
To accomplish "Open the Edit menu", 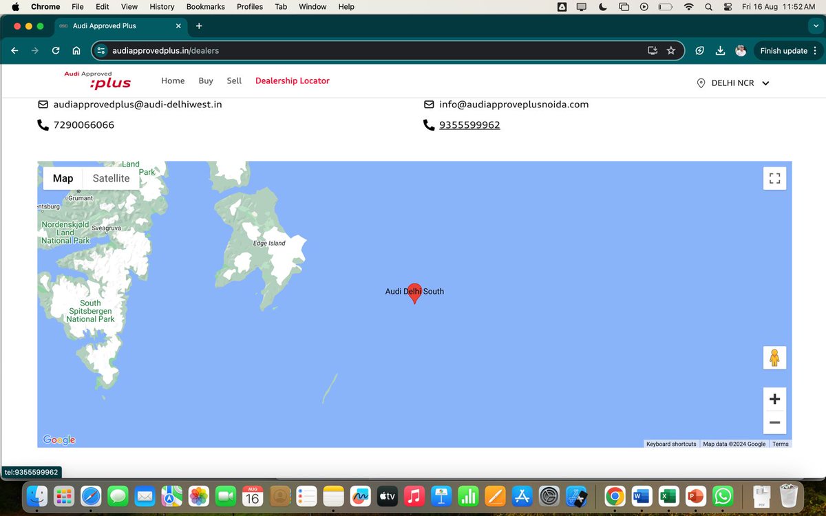I will (103, 7).
